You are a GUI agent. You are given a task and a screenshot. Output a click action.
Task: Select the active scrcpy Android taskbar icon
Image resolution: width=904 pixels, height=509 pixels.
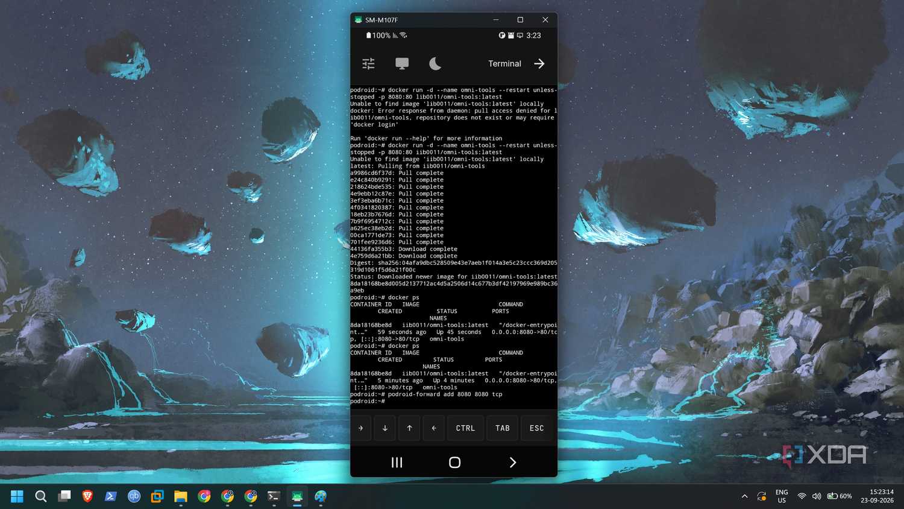(297, 496)
